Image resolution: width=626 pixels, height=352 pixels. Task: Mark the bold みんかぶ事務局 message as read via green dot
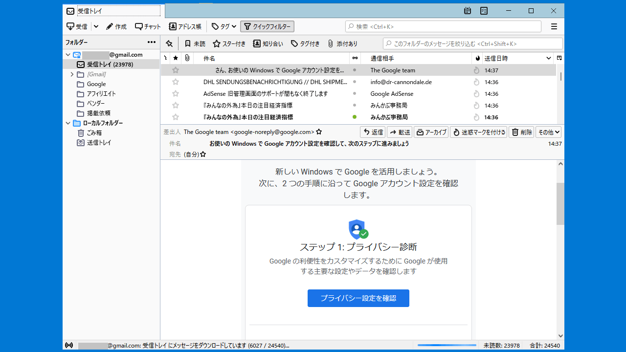355,117
